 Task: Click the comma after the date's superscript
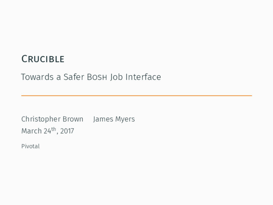[x=57, y=133]
